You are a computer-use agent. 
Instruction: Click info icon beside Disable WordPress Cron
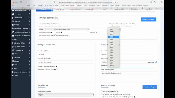pos(55,69)
